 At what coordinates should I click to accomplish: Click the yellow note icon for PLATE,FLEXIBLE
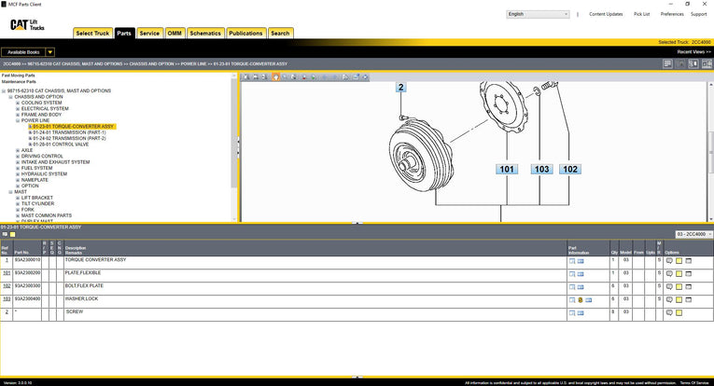point(679,274)
